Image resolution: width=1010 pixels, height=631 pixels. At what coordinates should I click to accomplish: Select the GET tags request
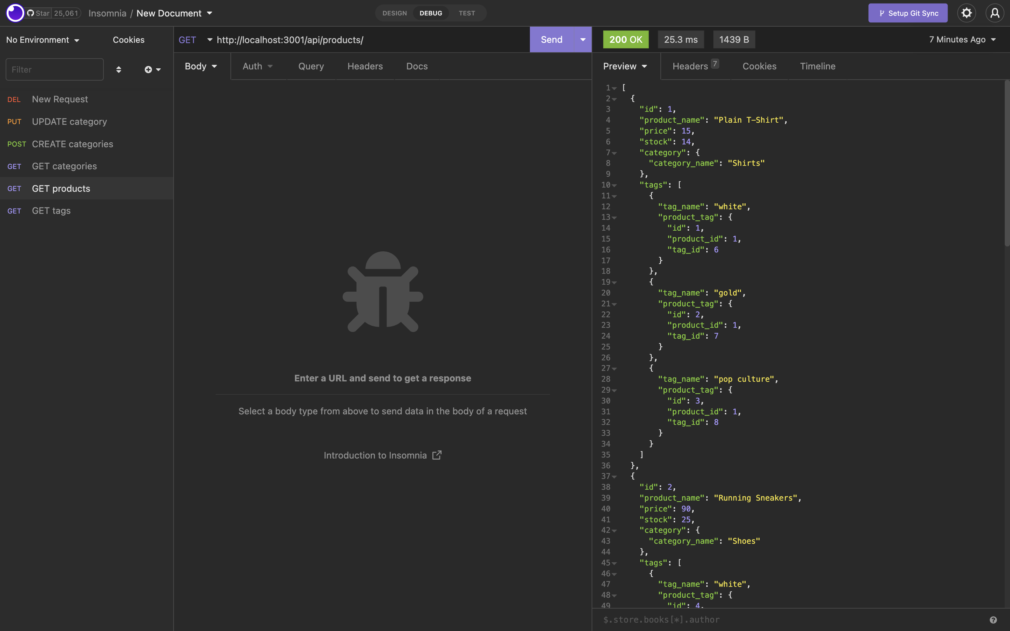point(86,211)
